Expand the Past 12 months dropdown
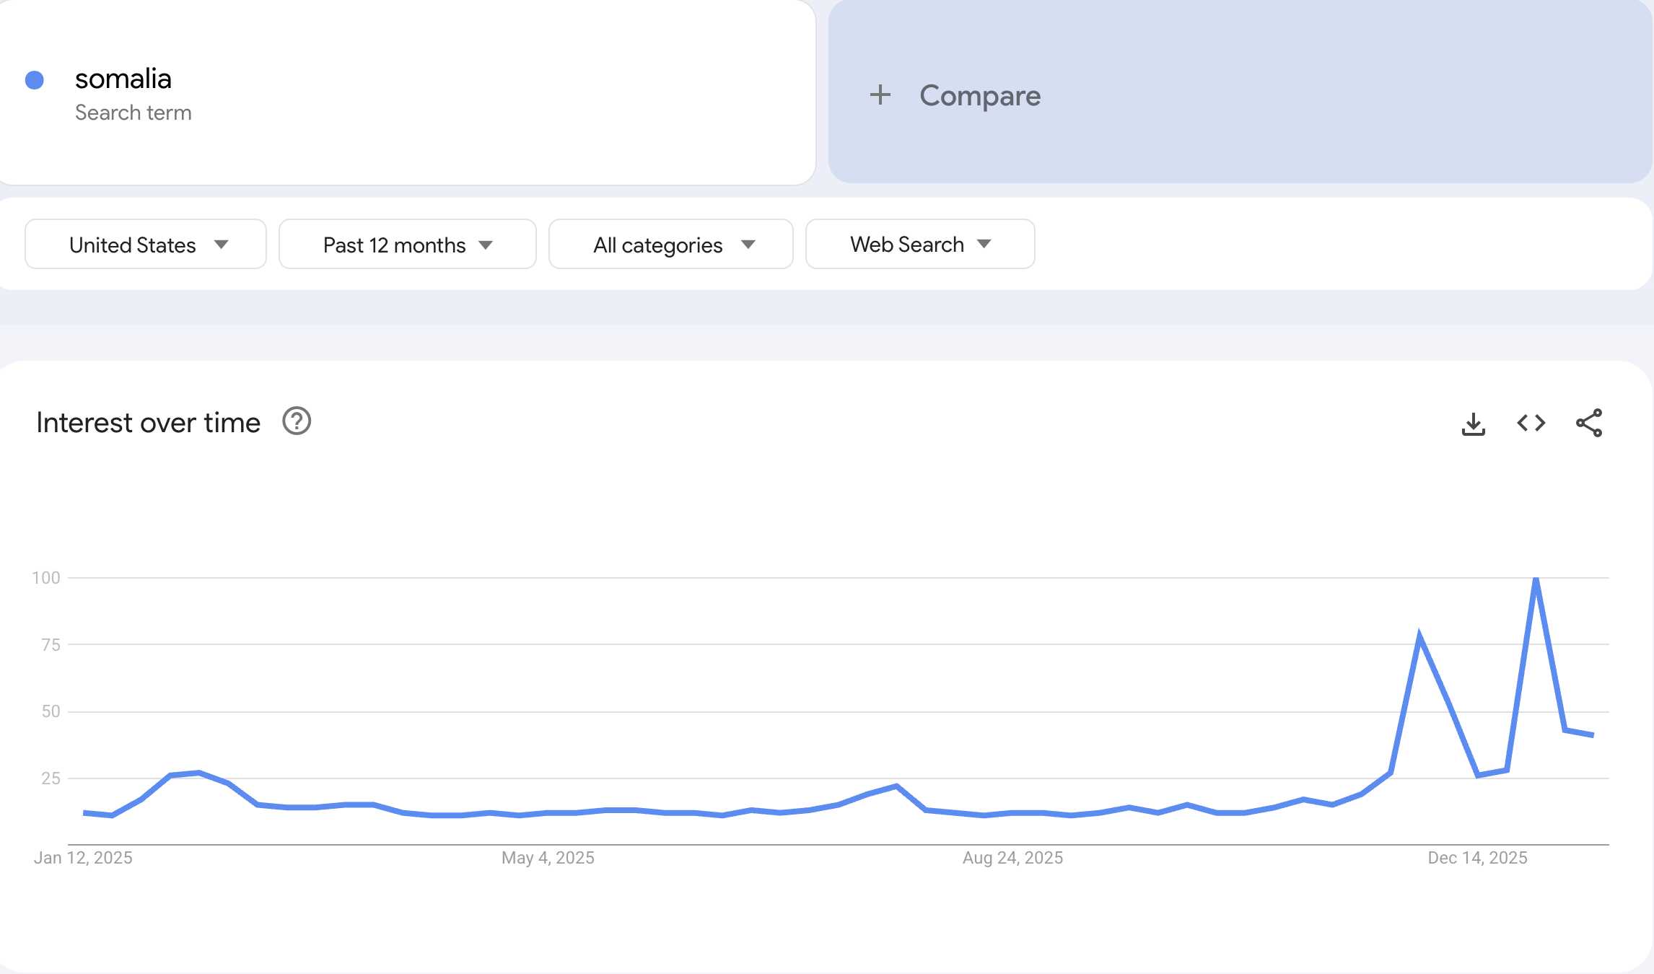The image size is (1654, 974). (x=407, y=245)
